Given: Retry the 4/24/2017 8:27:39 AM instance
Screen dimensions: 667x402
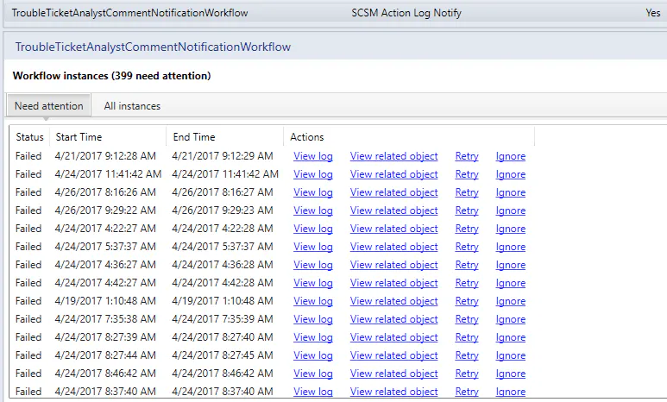Looking at the screenshot, I should click(467, 337).
